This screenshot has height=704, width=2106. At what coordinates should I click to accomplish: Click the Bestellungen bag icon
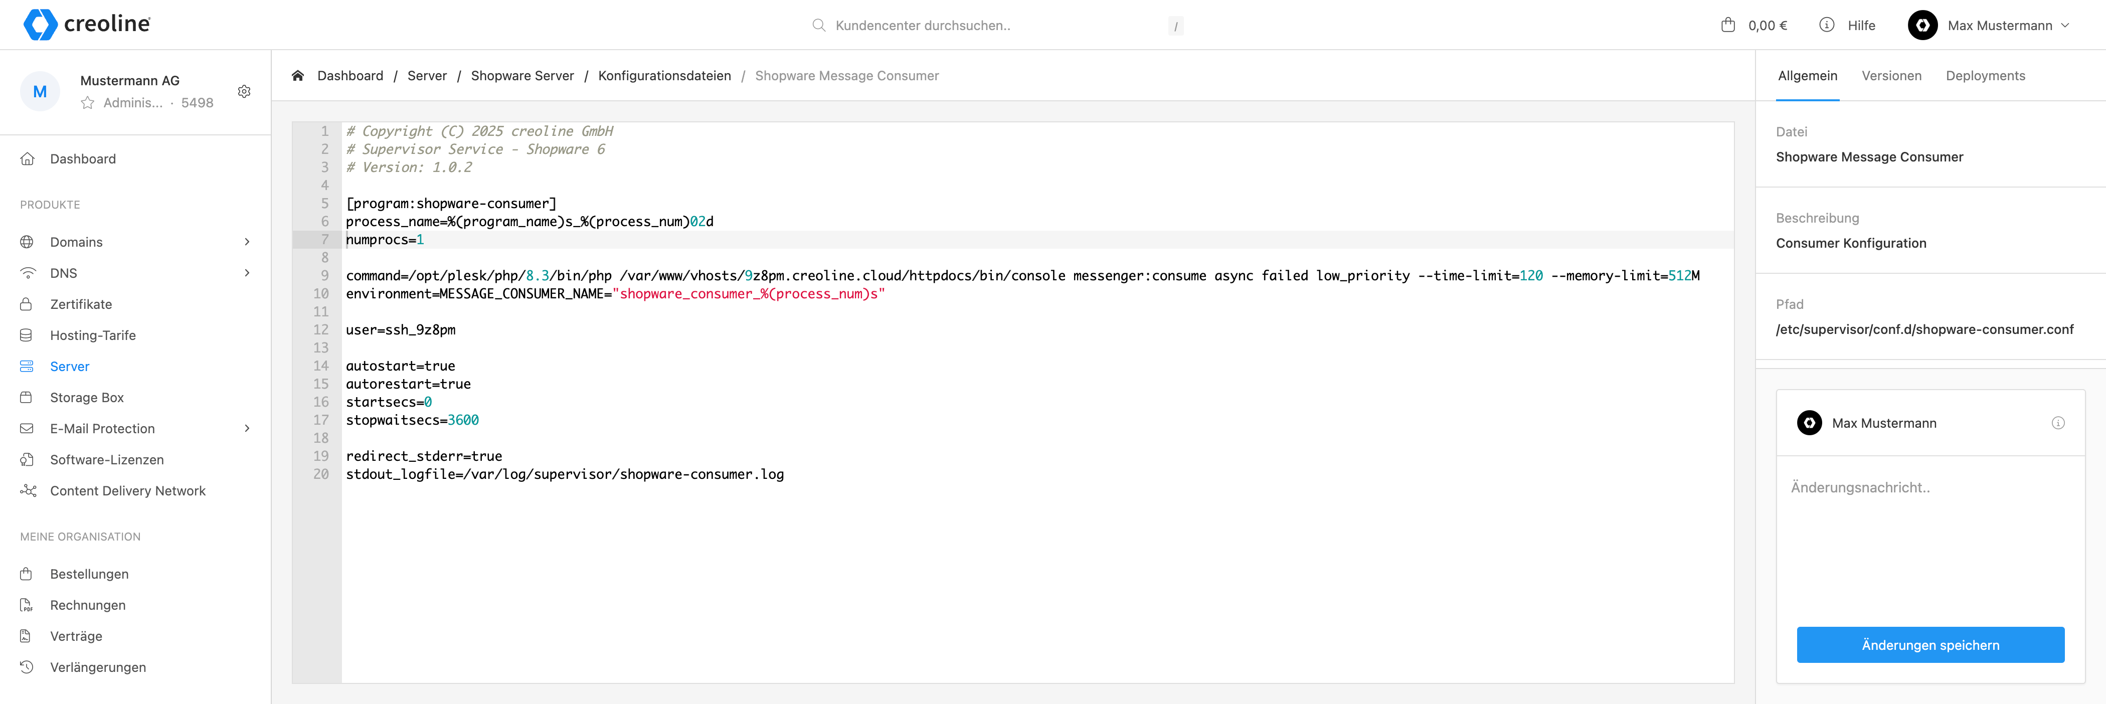point(27,574)
